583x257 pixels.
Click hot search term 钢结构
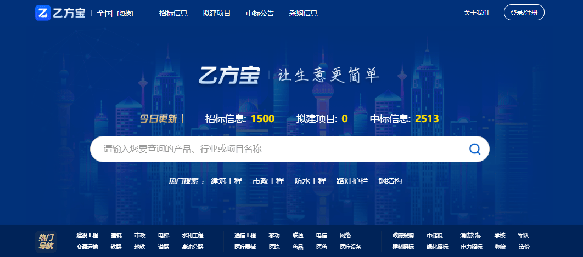point(390,181)
